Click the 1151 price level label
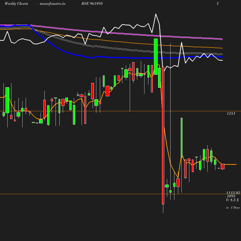Viewport: 241px width, 241px height. 231,113
